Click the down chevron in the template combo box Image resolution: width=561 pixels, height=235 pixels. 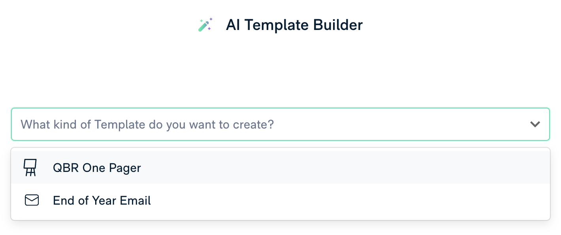tap(535, 124)
